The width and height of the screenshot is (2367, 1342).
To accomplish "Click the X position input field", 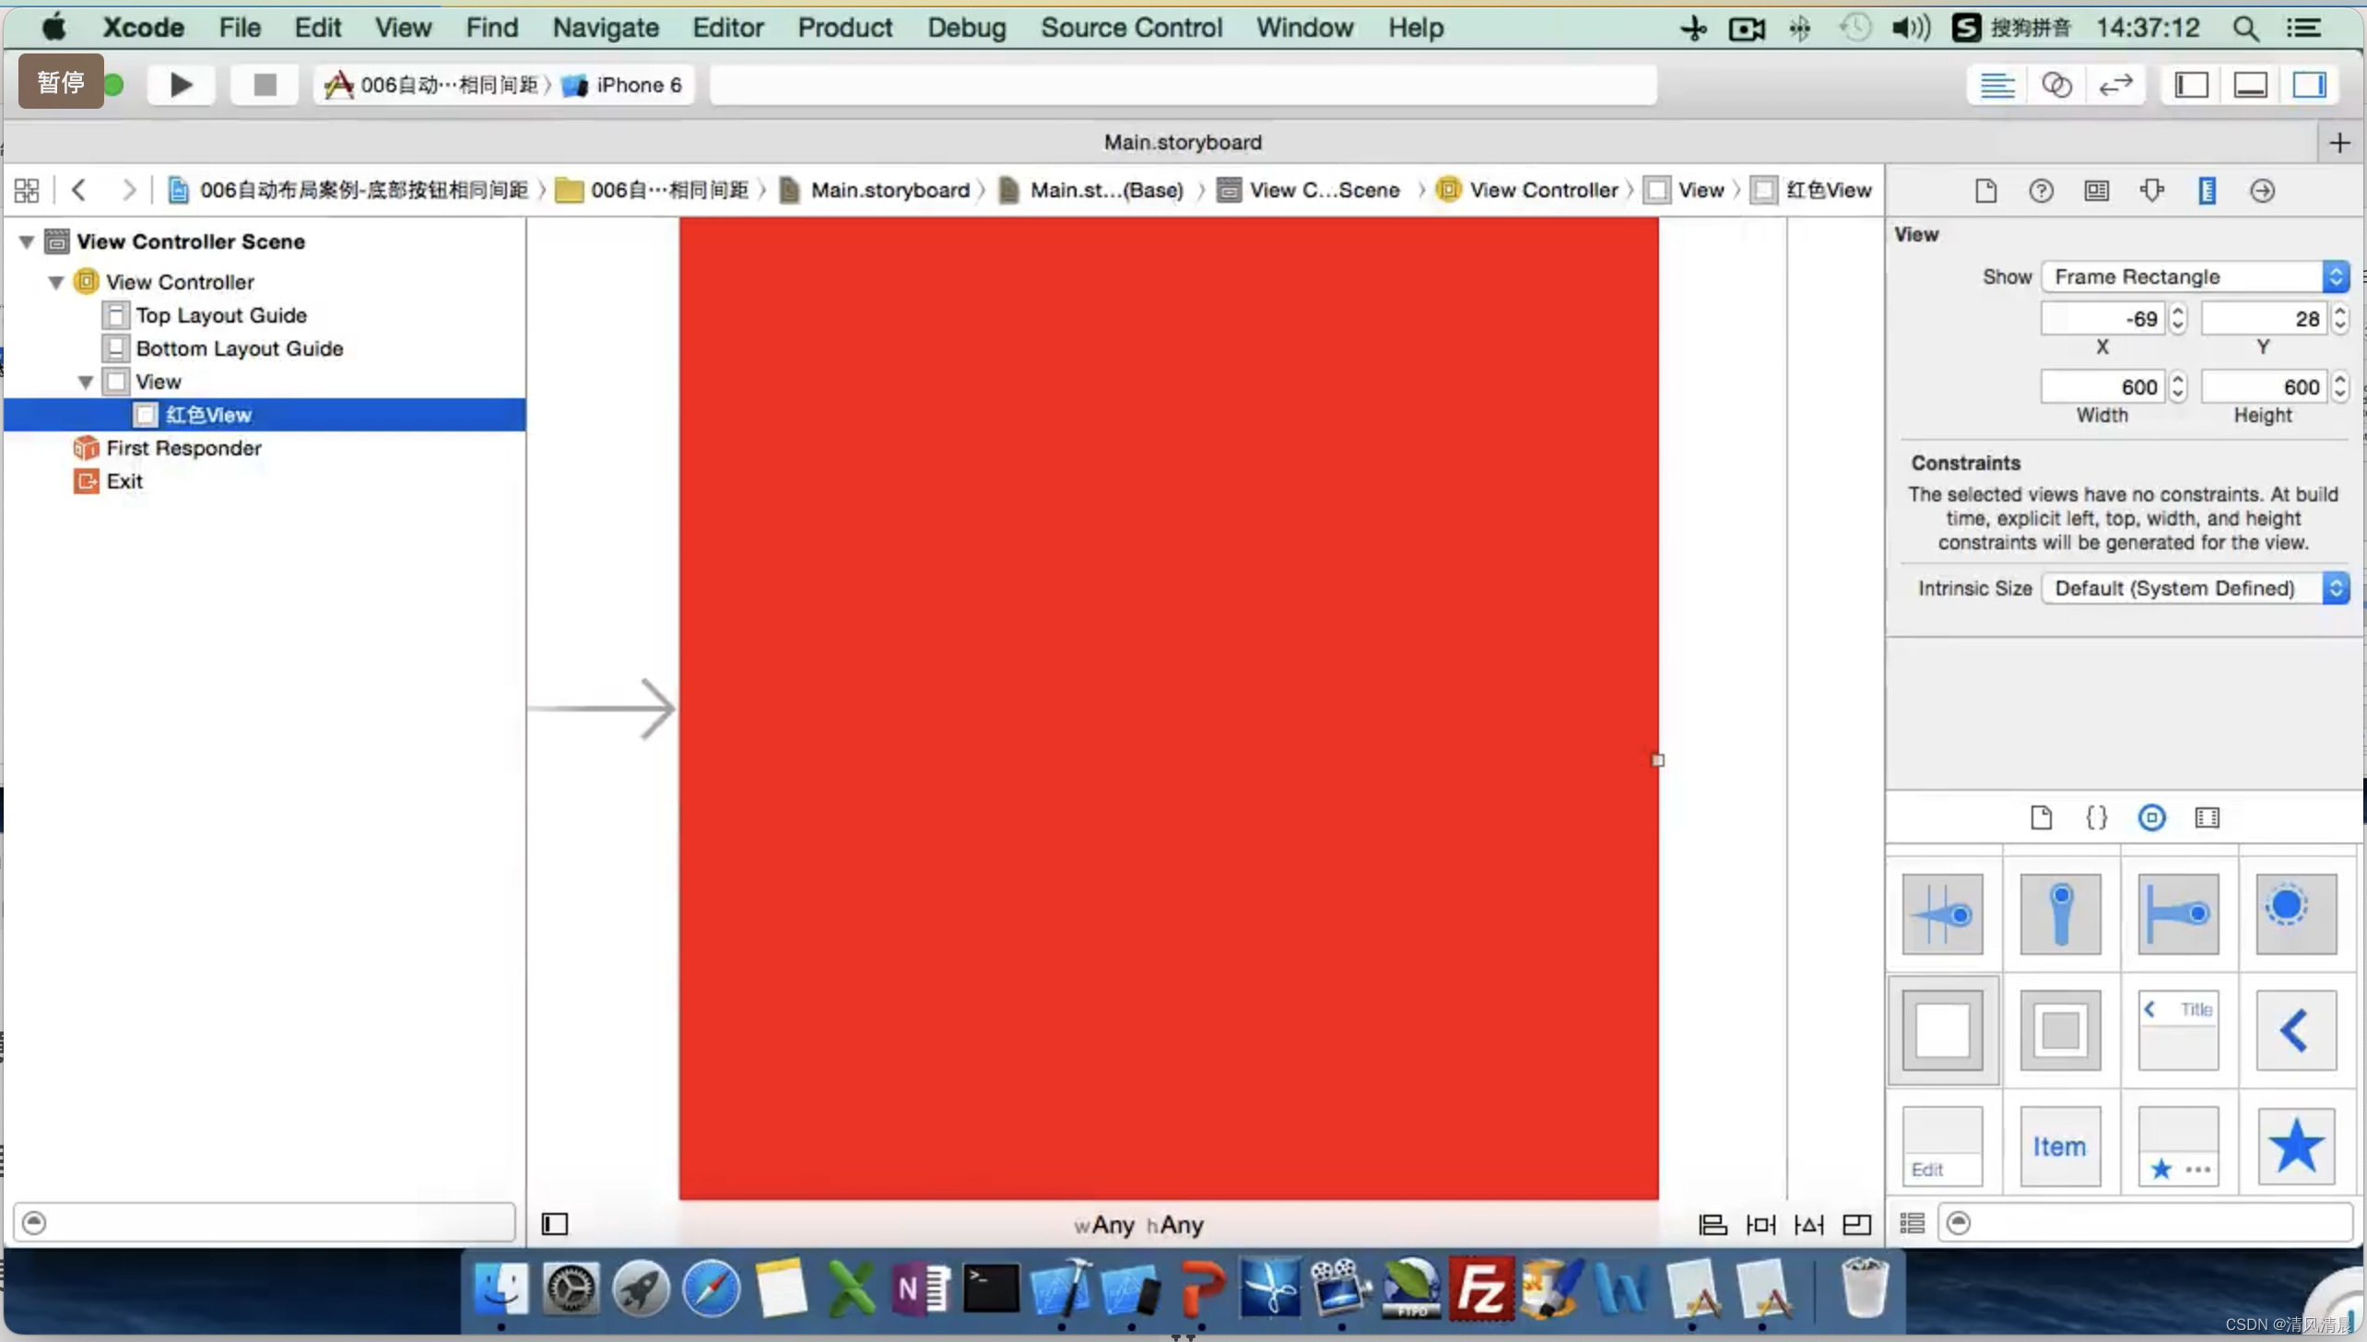I will pyautogui.click(x=2103, y=318).
